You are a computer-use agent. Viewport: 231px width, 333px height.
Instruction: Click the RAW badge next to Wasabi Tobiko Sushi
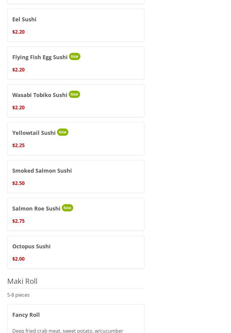[74, 94]
